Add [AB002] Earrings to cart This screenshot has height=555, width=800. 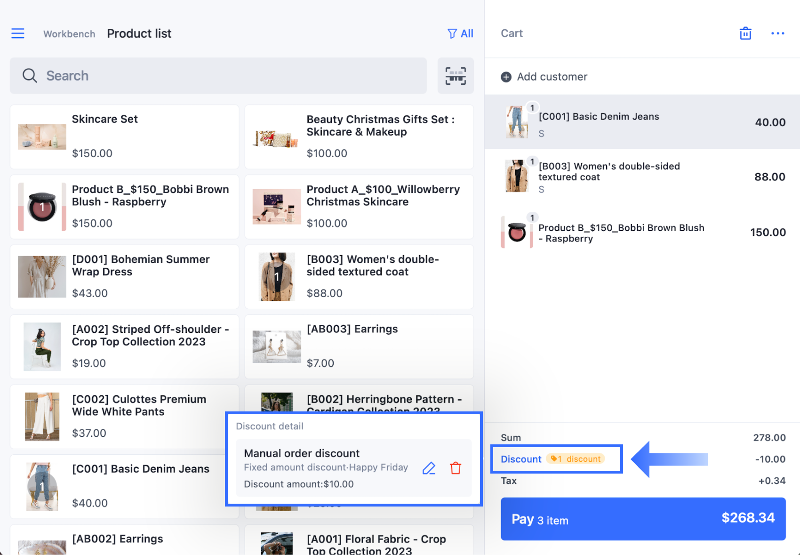tap(124, 540)
